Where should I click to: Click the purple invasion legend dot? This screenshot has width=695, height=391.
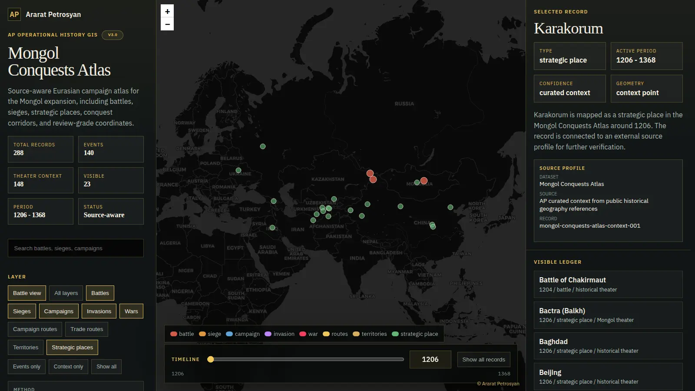[268, 334]
